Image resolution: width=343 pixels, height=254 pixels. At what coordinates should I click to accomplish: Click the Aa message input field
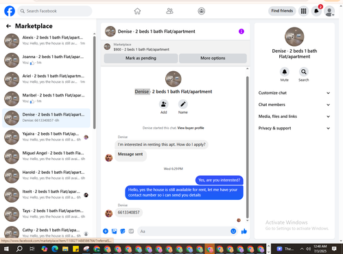click(184, 231)
